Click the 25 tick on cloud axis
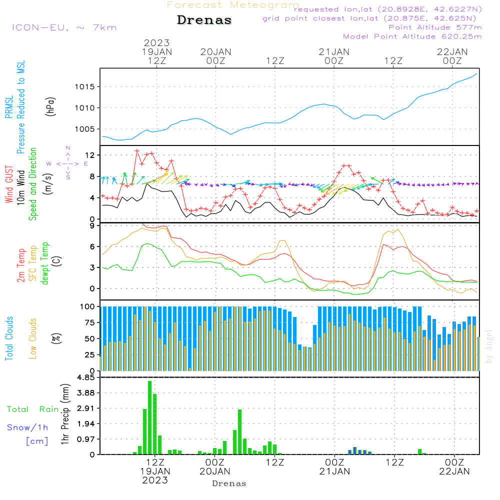This screenshot has height=500, width=500. point(89,355)
